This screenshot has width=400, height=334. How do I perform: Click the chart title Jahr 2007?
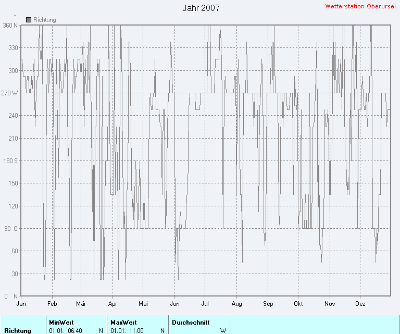click(x=201, y=8)
